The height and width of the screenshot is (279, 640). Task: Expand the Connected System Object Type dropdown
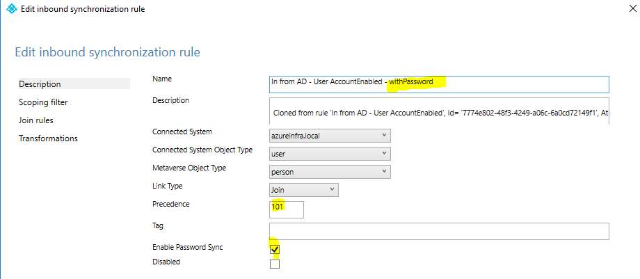click(330, 154)
